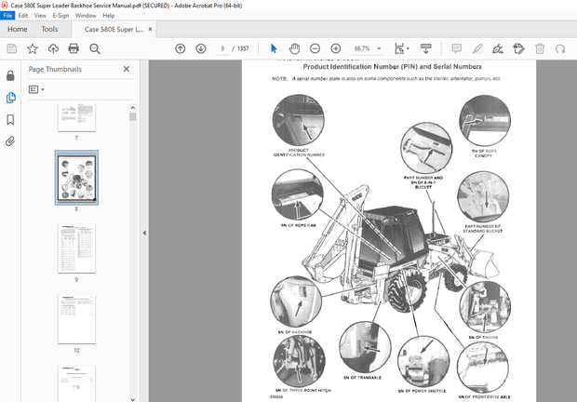Click the SN OF THREE-POINT HITCH label
This screenshot has width=577, height=402.
pyautogui.click(x=303, y=390)
